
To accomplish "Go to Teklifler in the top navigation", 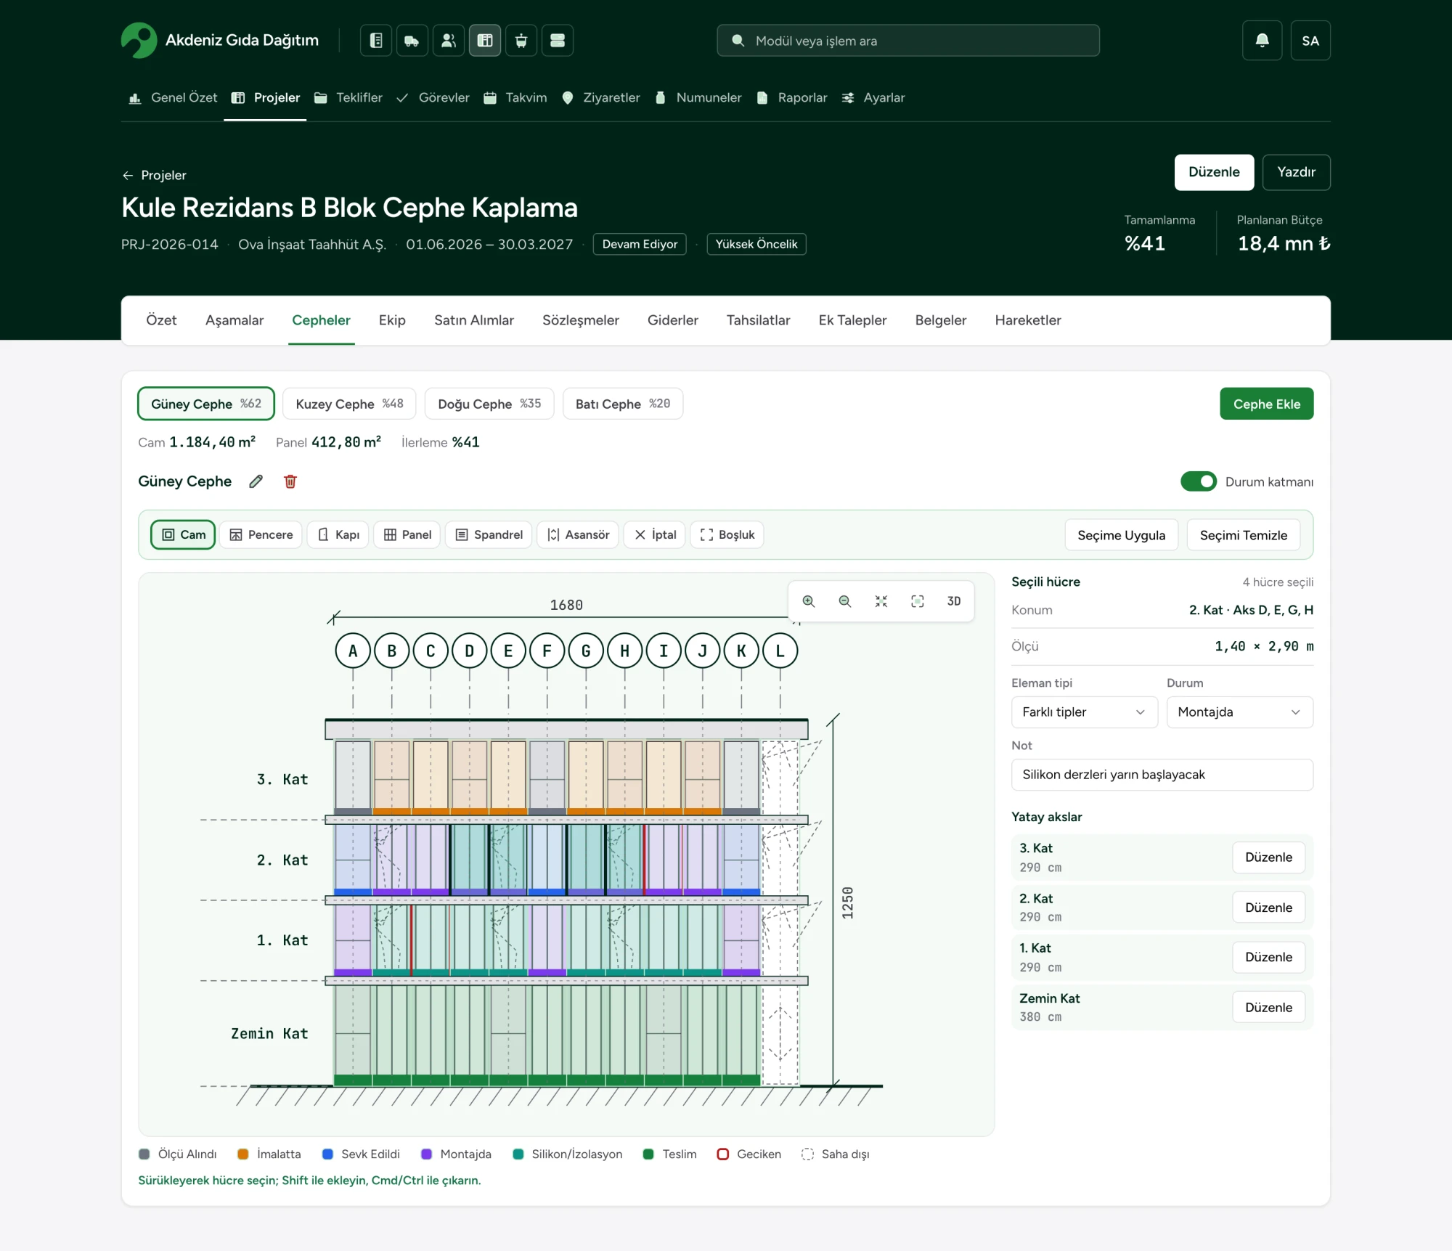I will pyautogui.click(x=348, y=97).
